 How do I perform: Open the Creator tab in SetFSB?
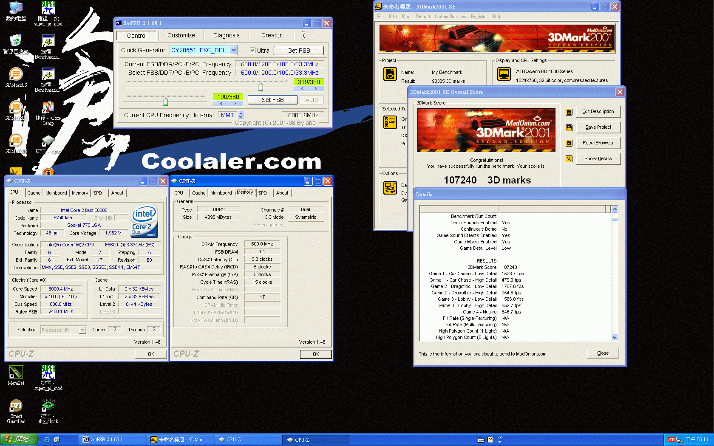(x=272, y=36)
